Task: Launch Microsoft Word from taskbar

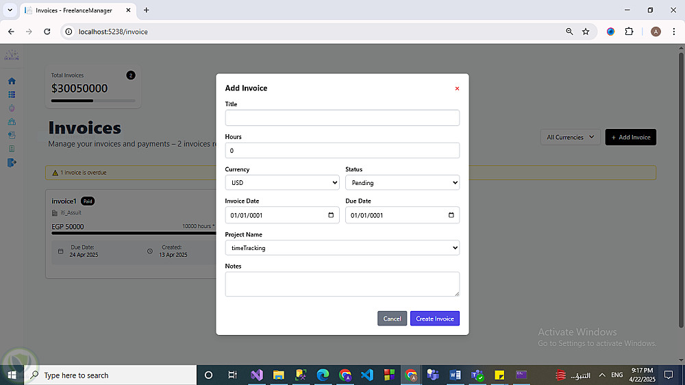Action: point(455,375)
